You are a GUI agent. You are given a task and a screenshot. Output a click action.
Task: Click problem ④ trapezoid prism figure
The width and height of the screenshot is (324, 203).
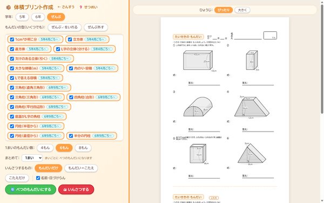tap(252, 107)
